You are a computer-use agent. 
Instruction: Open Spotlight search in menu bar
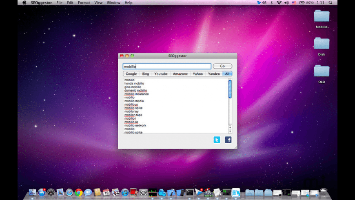[x=331, y=3]
